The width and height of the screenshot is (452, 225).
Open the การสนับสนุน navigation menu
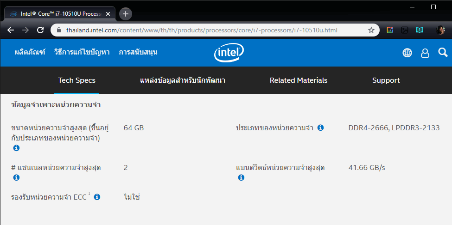138,52
